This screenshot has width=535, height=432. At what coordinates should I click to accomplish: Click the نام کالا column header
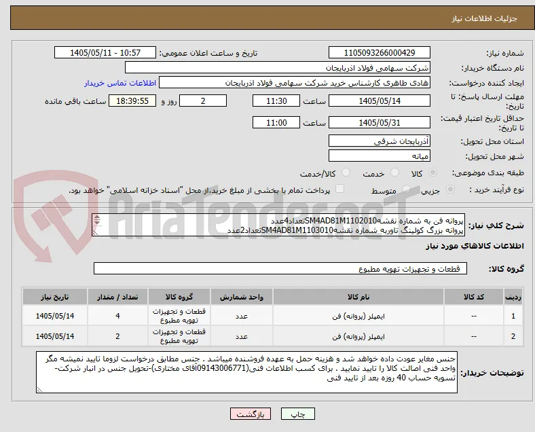[358, 297]
